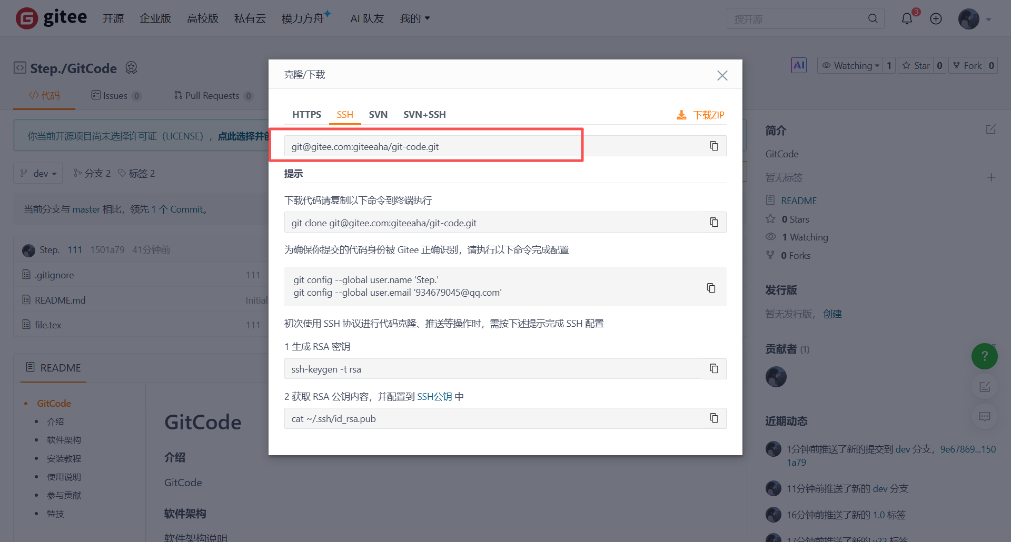Viewport: 1011px width, 542px height.
Task: Click the floating chat message icon
Action: tap(984, 417)
